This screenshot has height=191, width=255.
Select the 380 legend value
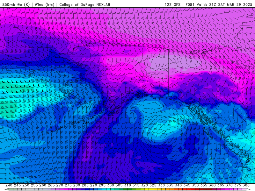pos(246,185)
